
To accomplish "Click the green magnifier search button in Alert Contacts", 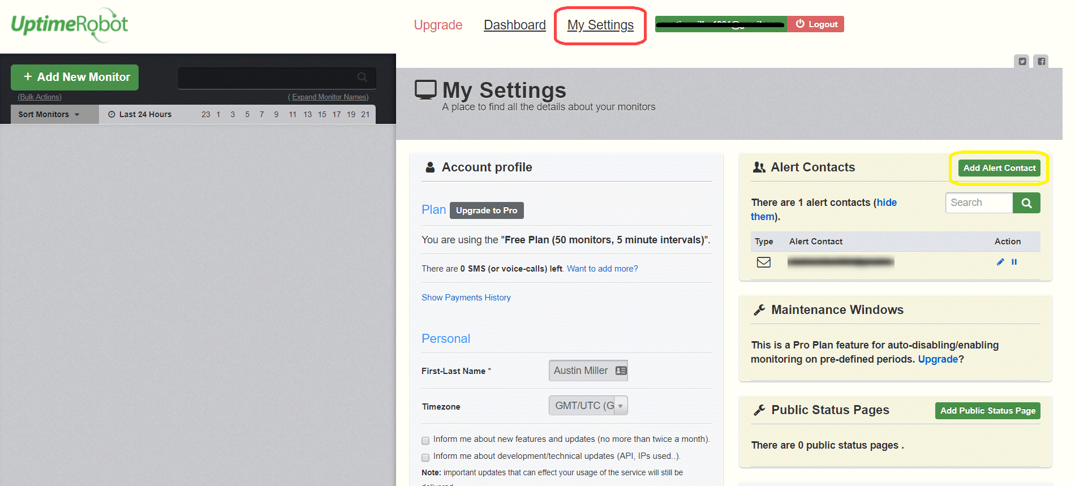I will coord(1026,203).
